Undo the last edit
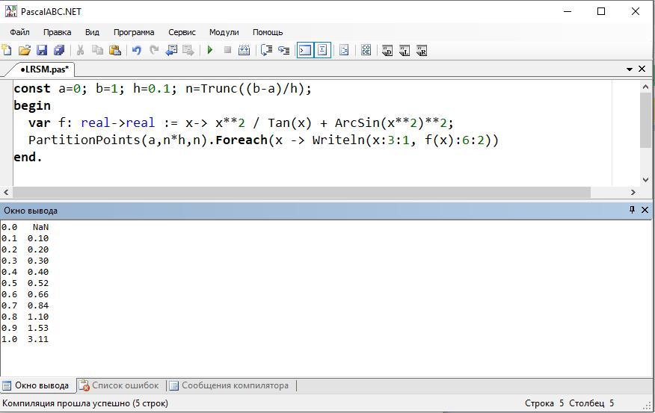 pyautogui.click(x=136, y=51)
